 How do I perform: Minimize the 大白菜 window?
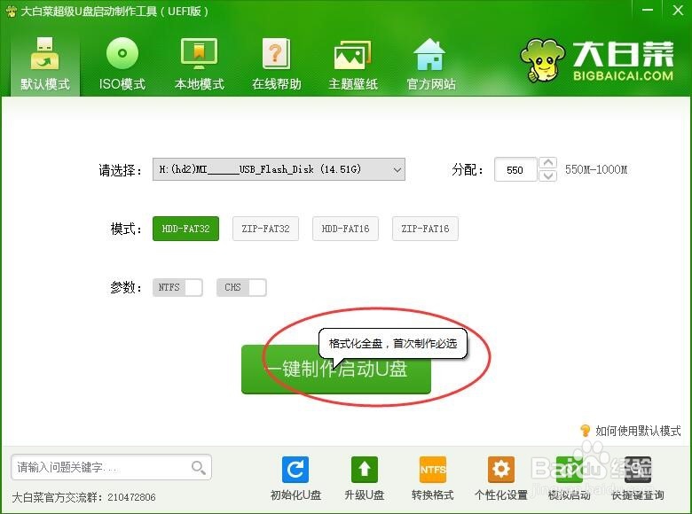click(x=647, y=10)
